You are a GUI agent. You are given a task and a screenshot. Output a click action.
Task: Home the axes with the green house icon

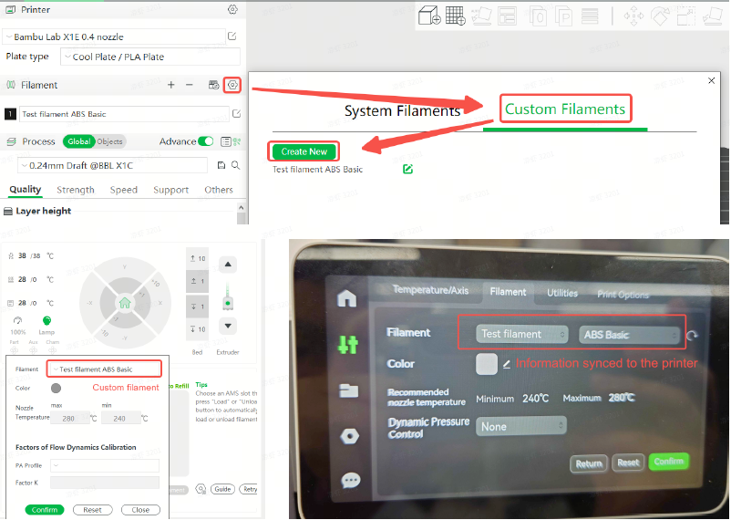(125, 303)
